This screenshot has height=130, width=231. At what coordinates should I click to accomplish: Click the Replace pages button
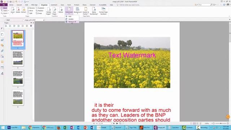click(39, 10)
